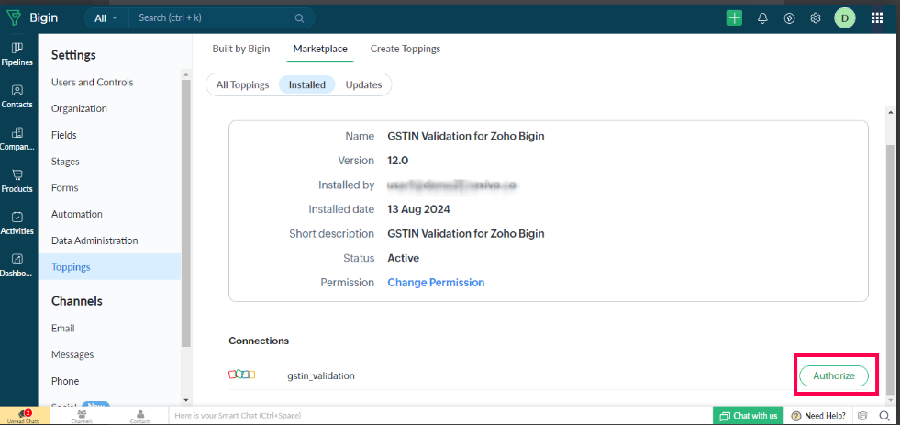Click the magnifier icon in search bar

(299, 17)
